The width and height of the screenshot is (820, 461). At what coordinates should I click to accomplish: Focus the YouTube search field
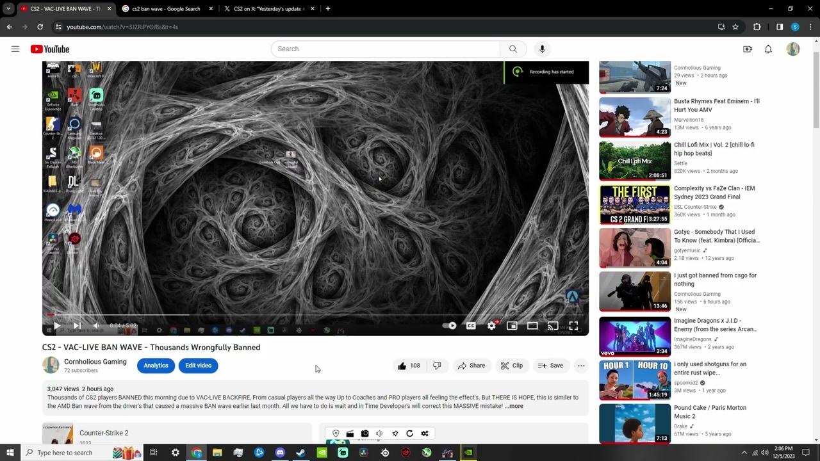pos(385,49)
